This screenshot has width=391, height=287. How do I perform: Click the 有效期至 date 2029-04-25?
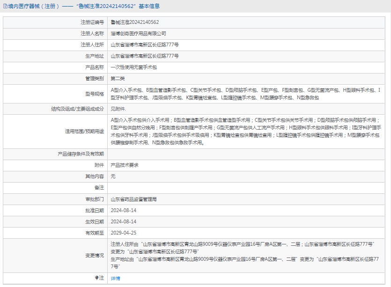click(124, 233)
